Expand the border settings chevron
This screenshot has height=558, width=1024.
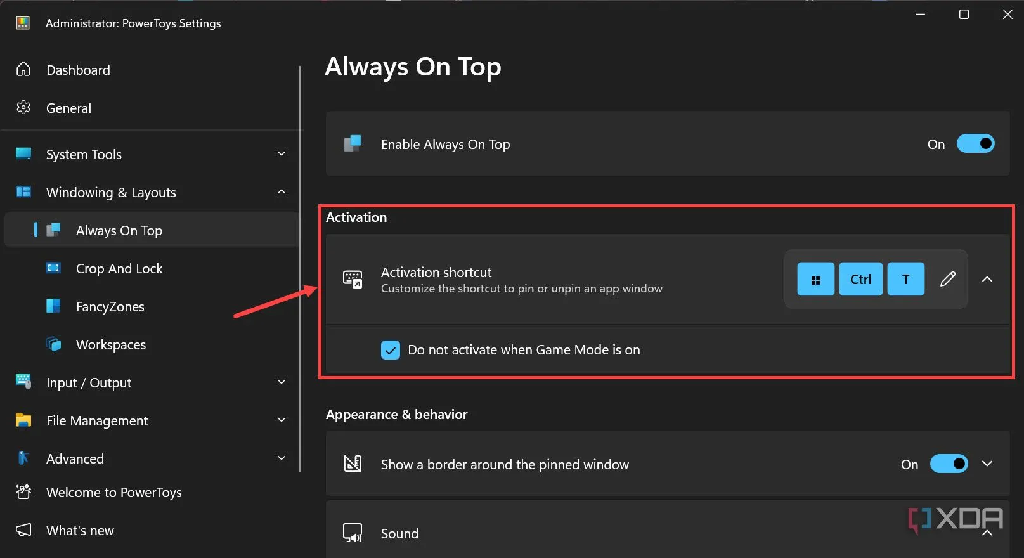point(987,464)
